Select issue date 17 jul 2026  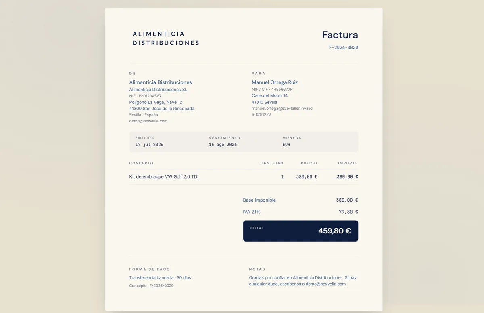(149, 145)
